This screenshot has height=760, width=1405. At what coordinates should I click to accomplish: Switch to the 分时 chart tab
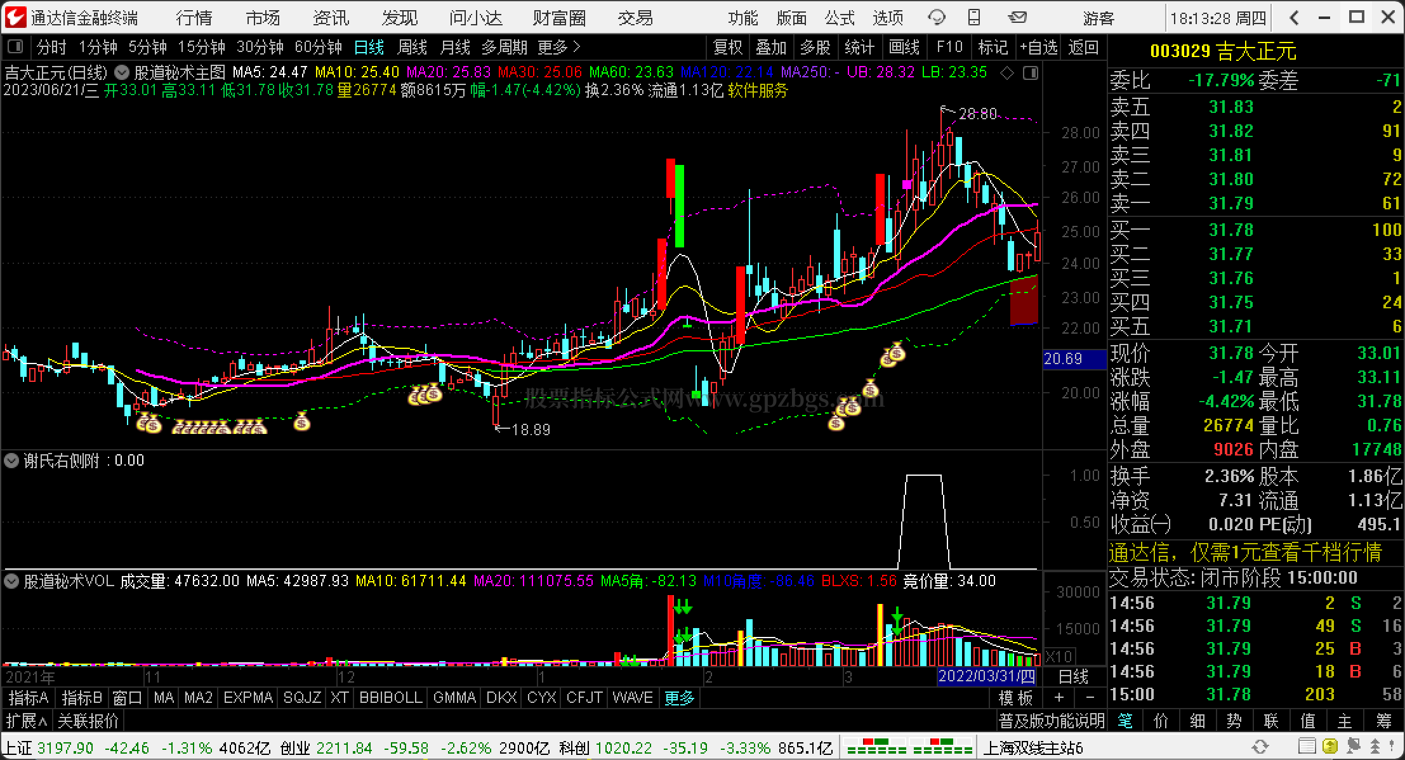(51, 47)
